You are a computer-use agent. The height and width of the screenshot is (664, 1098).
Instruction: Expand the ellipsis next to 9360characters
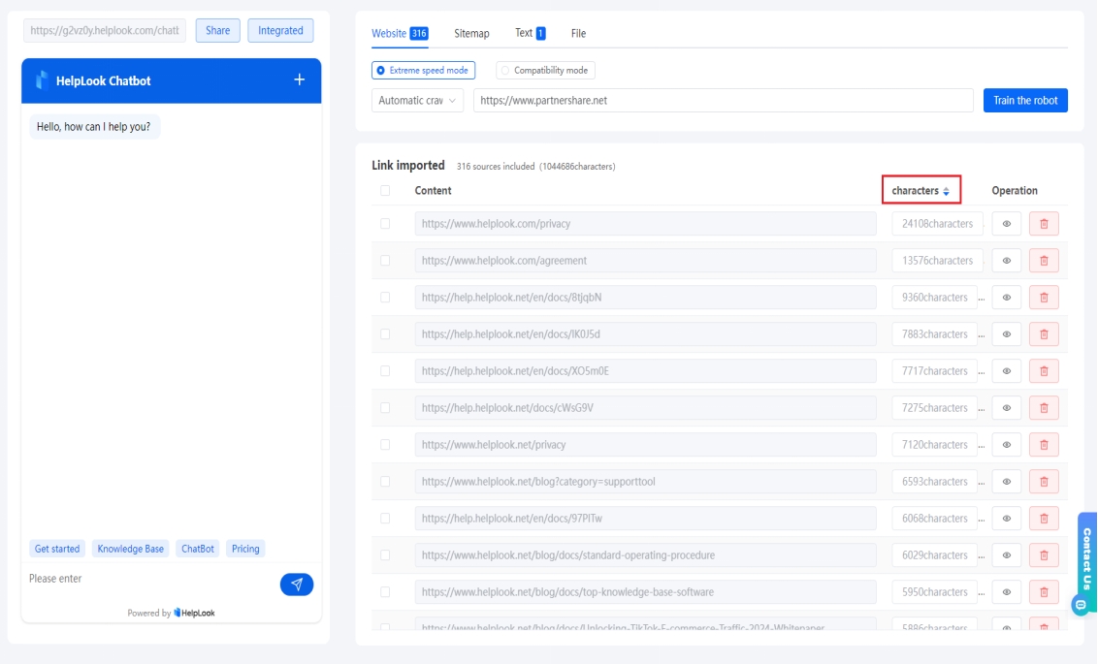point(981,297)
